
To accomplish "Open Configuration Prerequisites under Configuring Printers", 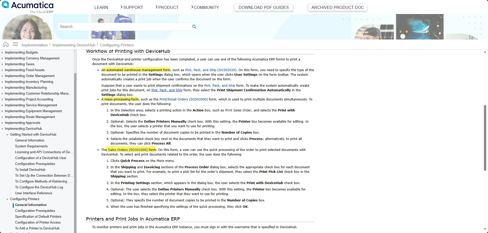I will 35,211.
